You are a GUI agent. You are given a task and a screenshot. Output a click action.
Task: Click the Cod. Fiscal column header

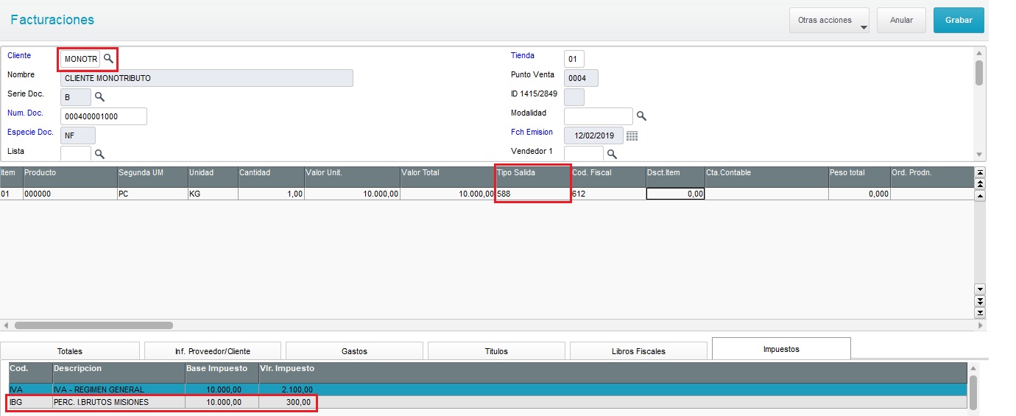coord(607,177)
